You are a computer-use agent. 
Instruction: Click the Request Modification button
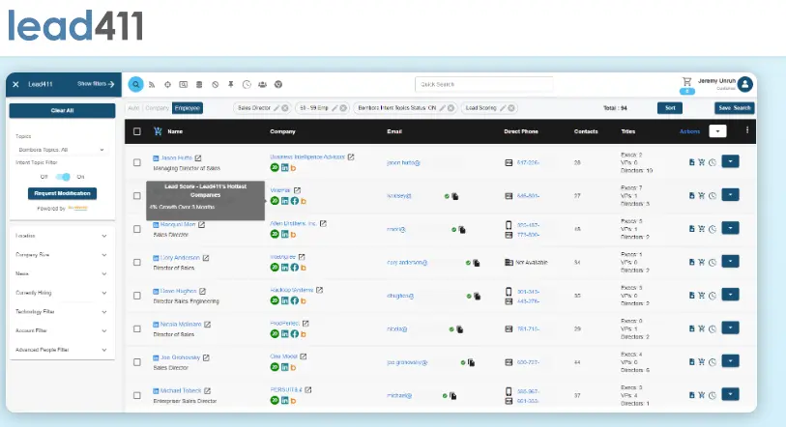(x=62, y=193)
